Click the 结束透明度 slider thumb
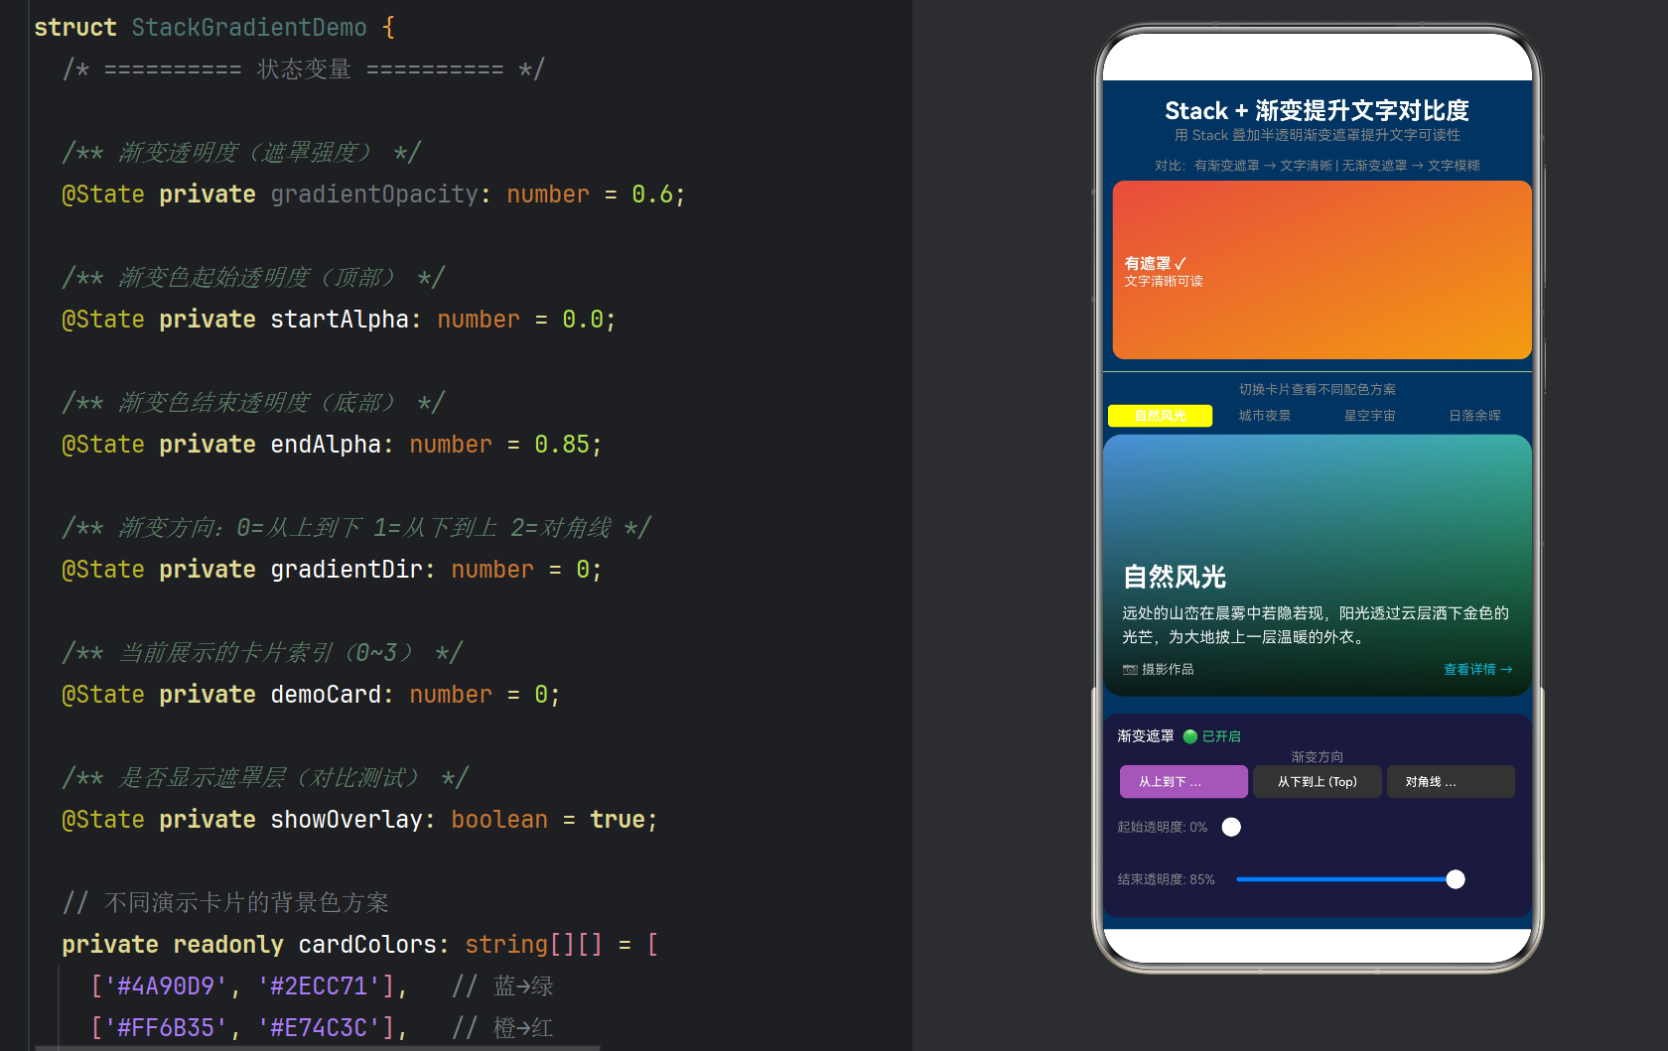The image size is (1668, 1051). 1456,879
